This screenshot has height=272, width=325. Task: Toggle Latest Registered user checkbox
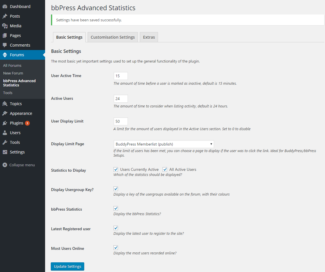point(116,228)
